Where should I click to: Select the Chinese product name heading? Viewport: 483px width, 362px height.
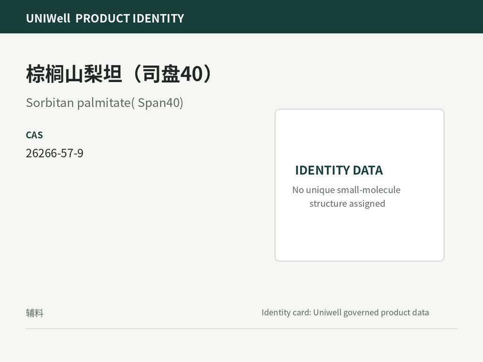(119, 74)
